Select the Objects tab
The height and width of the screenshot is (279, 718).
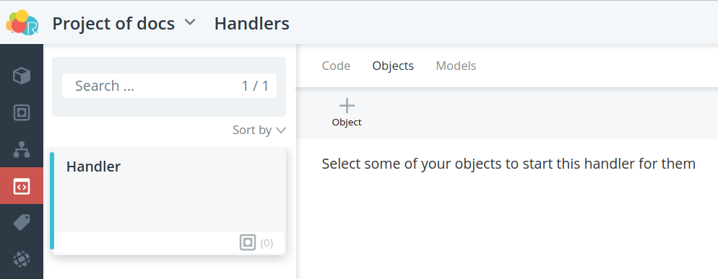coord(393,66)
